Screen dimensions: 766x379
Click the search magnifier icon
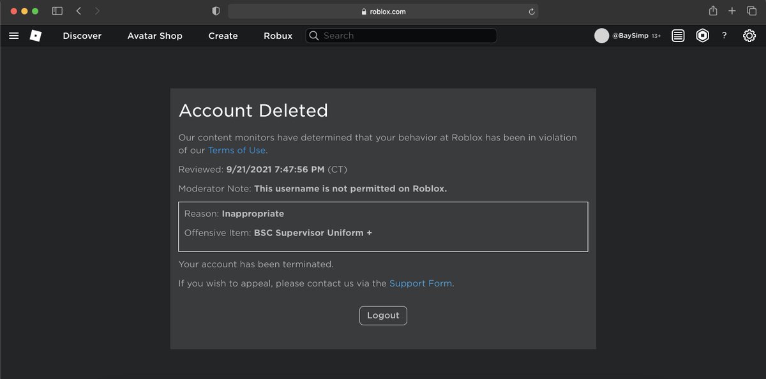pyautogui.click(x=313, y=36)
